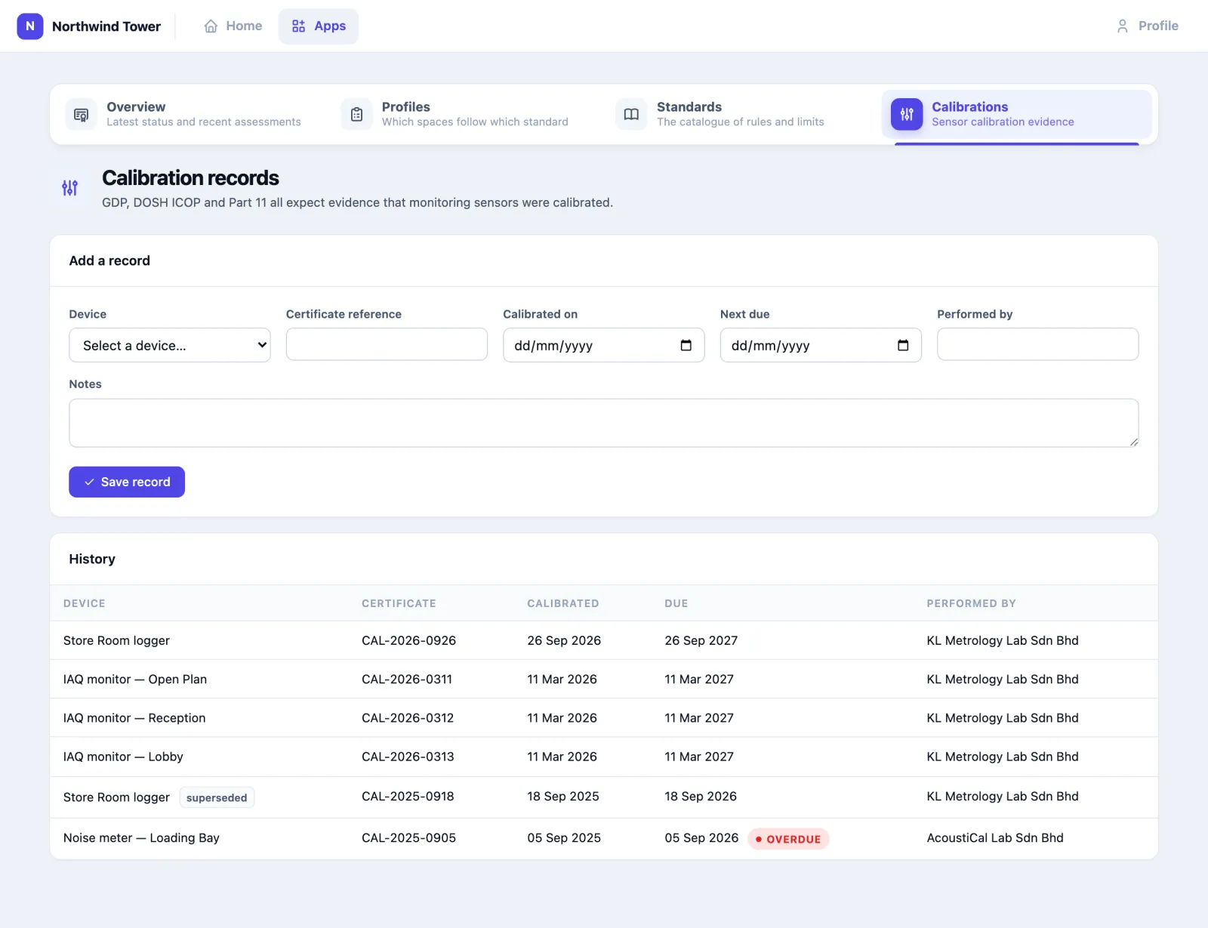Click sliders icon beside Calibration records heading
The image size is (1208, 928).
[69, 188]
